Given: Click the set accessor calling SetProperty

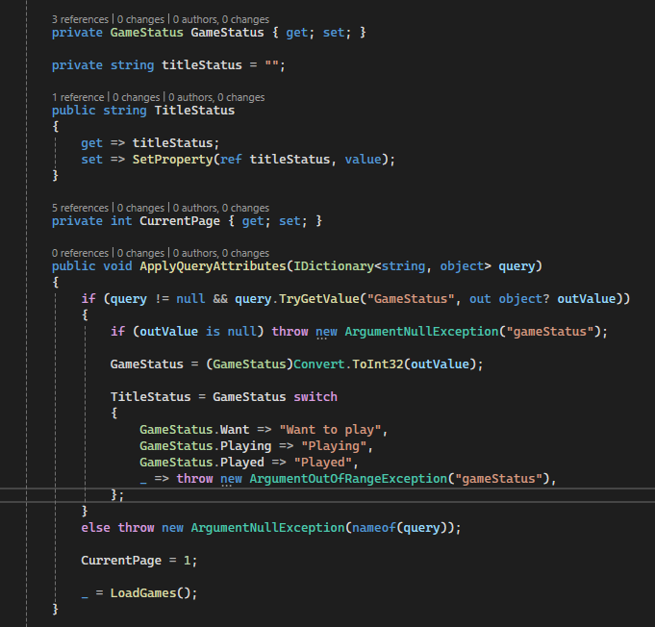Looking at the screenshot, I should pos(92,159).
